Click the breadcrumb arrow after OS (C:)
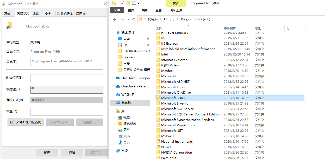 click(178, 19)
